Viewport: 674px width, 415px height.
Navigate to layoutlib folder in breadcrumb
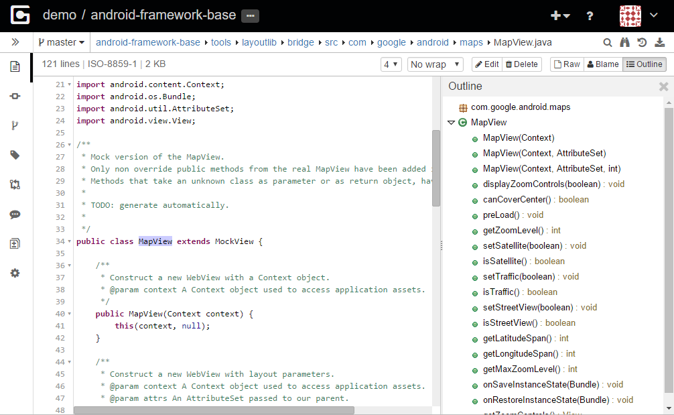(259, 43)
